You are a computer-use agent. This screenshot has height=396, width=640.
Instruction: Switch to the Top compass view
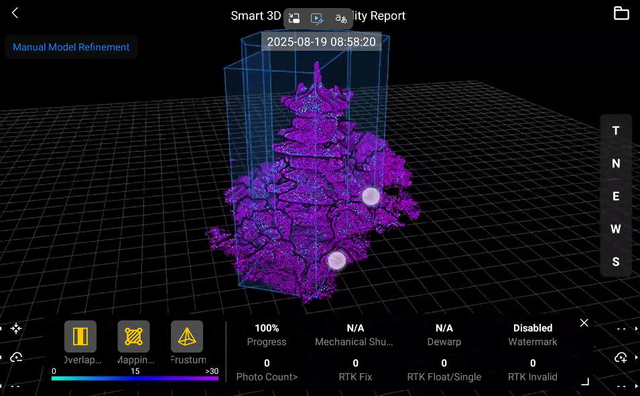tap(615, 130)
